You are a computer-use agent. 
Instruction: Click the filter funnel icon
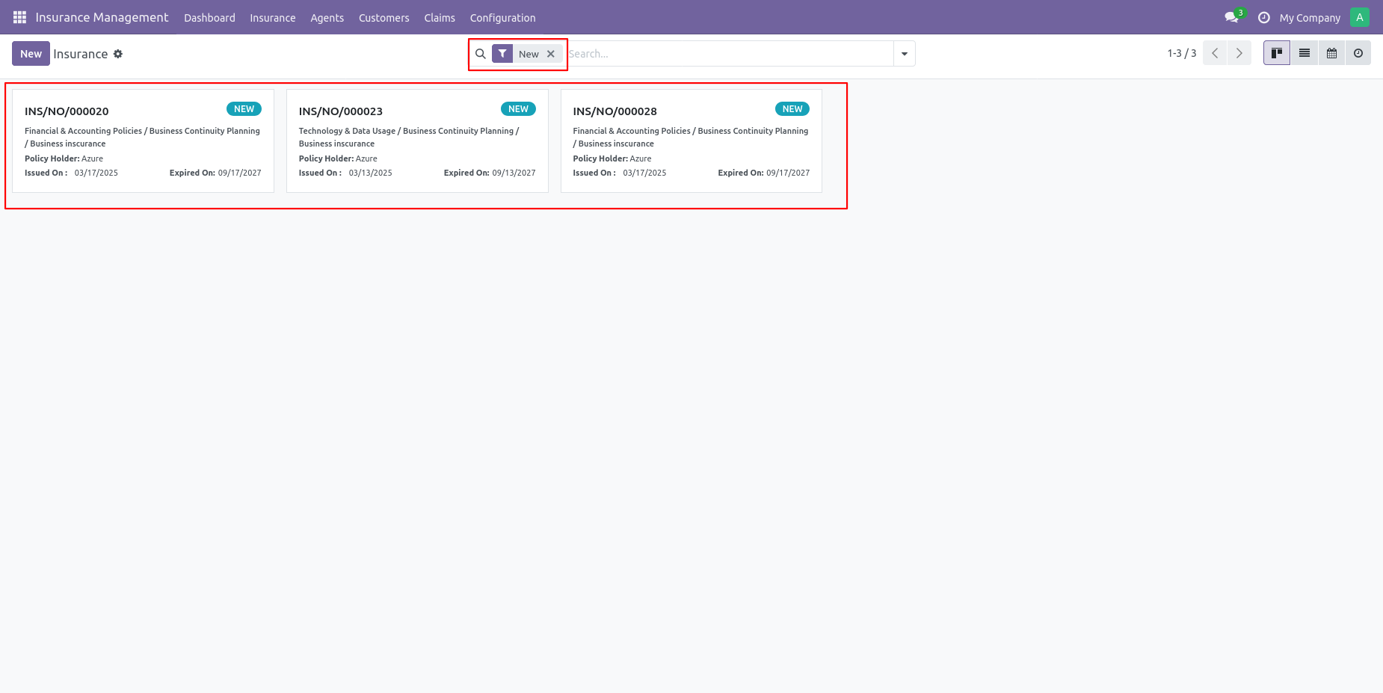pyautogui.click(x=502, y=54)
